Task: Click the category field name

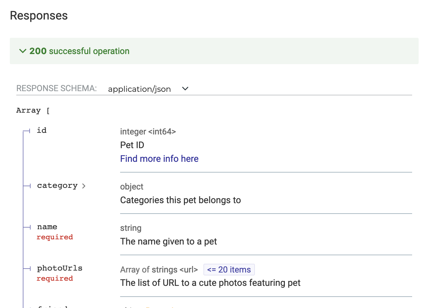Action: [57, 186]
